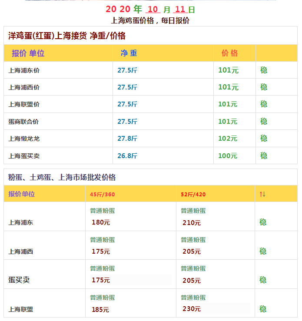Click the 26.8斤 net weight cell
302x321 pixels.
tap(127, 156)
